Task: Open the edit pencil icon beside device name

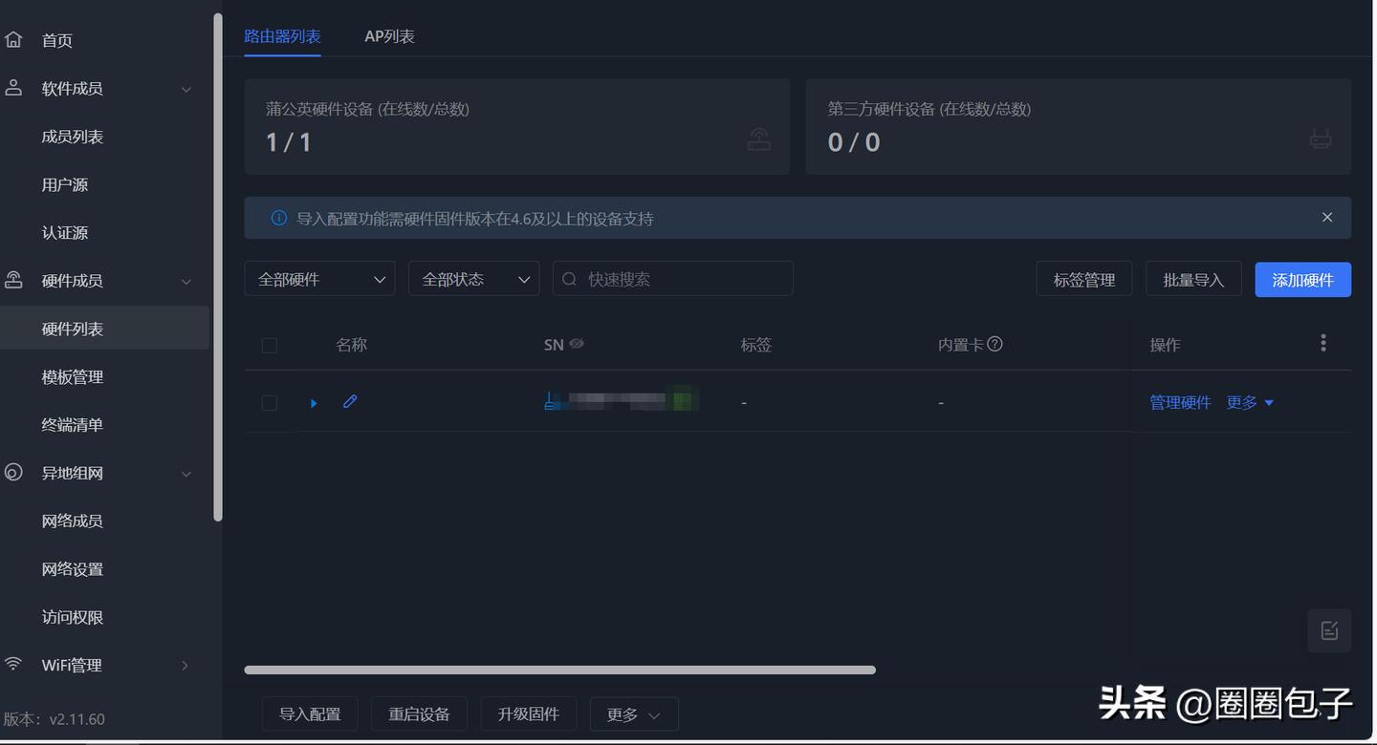Action: (349, 401)
